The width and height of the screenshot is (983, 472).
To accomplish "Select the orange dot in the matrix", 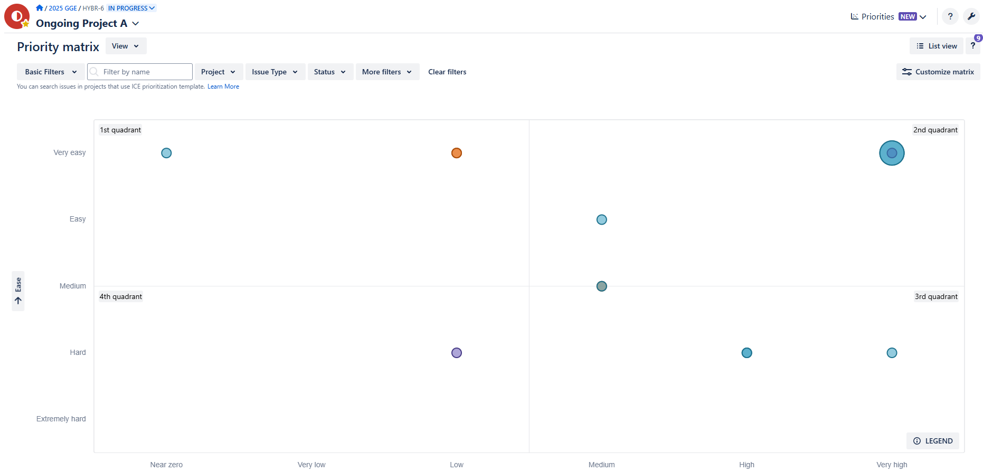I will [x=457, y=153].
